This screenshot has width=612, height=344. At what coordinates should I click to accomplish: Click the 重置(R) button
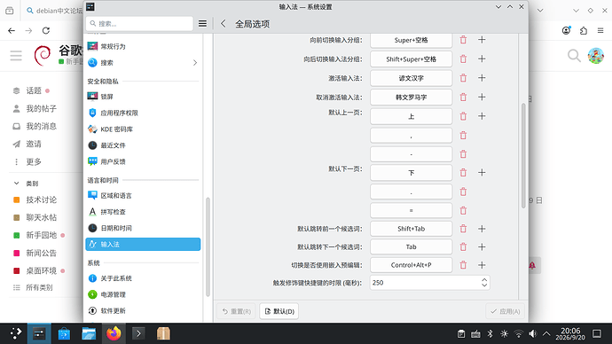click(x=236, y=311)
